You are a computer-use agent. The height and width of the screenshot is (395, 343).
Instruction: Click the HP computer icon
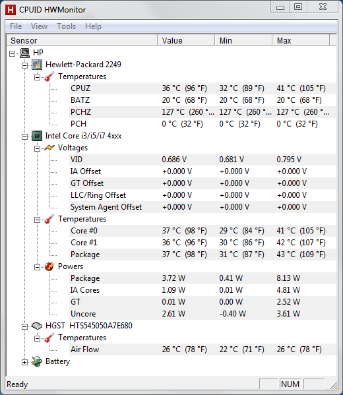click(x=24, y=53)
